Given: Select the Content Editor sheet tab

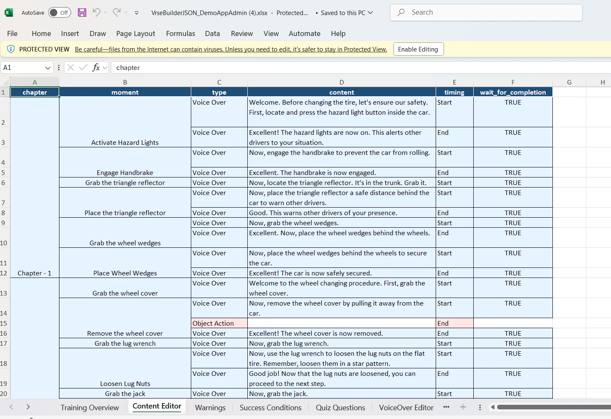Looking at the screenshot, I should coord(157,406).
